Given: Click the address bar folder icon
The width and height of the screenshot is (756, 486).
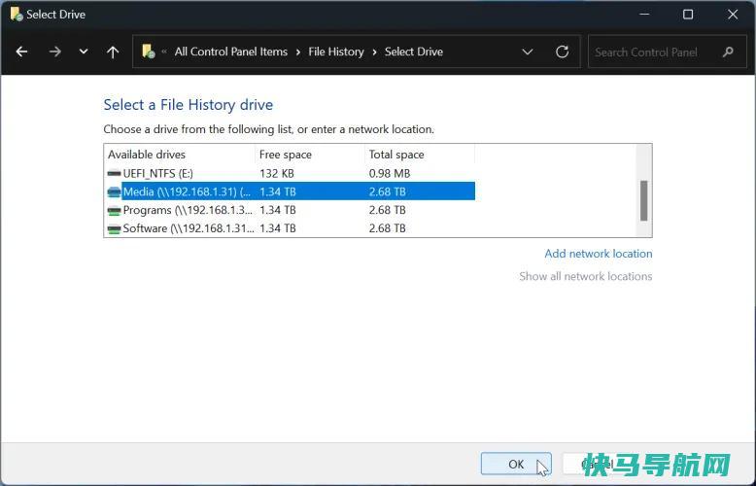Looking at the screenshot, I should coord(149,52).
